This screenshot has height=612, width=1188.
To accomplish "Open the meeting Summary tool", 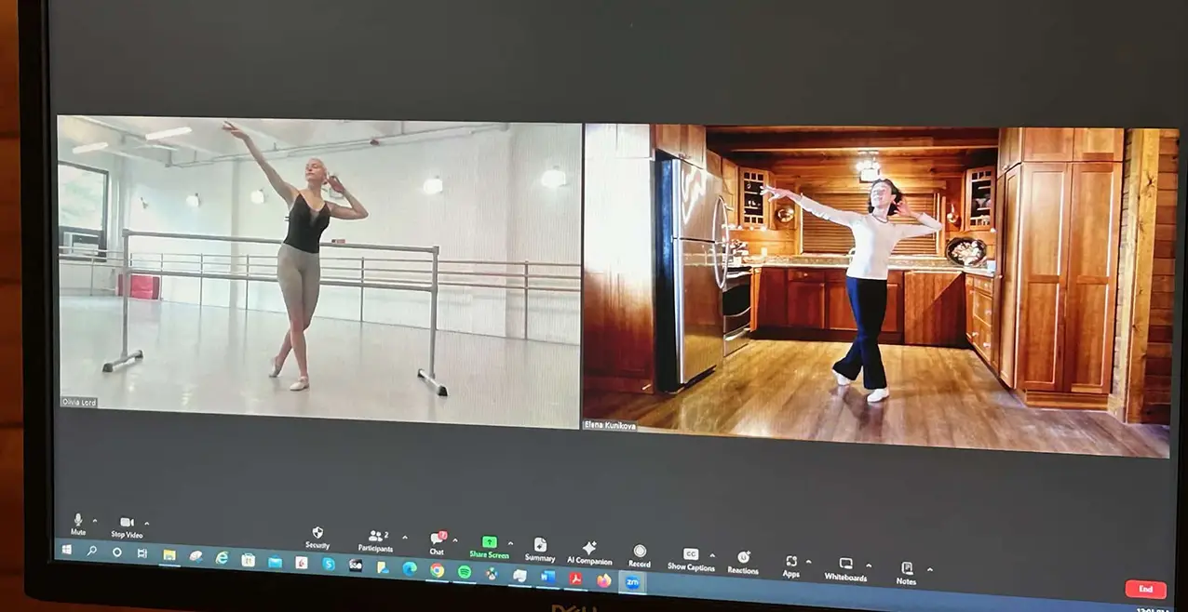I will 540,546.
